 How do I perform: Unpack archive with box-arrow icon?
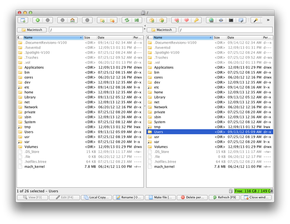coord(161,20)
